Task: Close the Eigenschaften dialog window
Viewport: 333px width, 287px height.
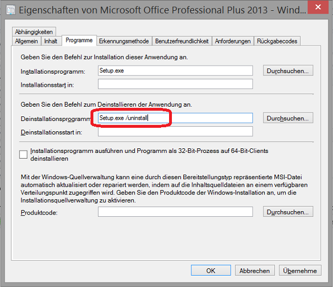Action: [318, 7]
